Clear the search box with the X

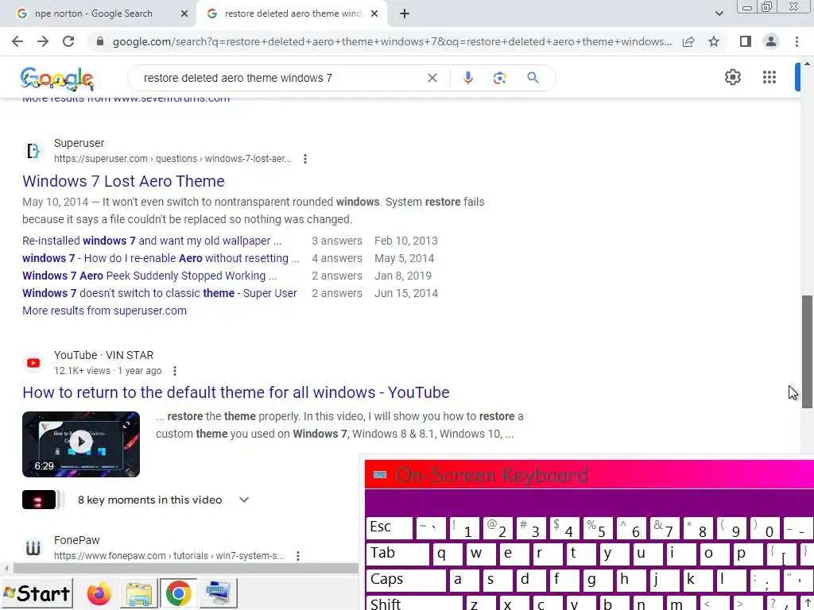432,78
